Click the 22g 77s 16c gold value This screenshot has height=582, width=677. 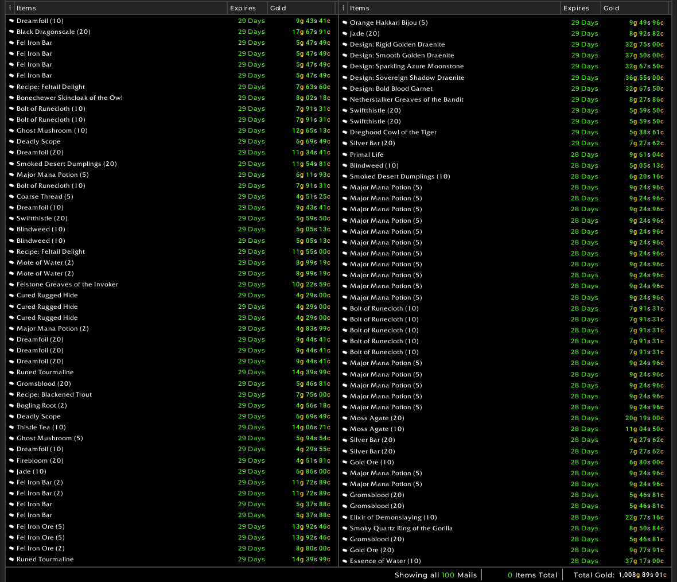645,517
